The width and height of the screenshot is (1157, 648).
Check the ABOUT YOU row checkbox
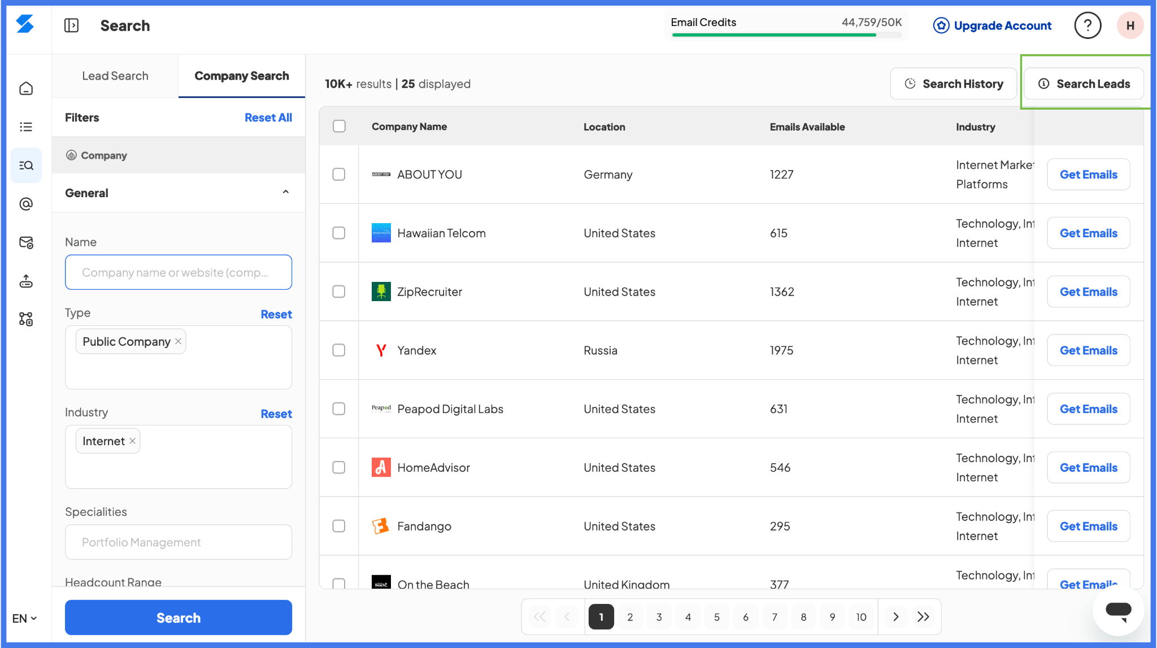pyautogui.click(x=339, y=174)
